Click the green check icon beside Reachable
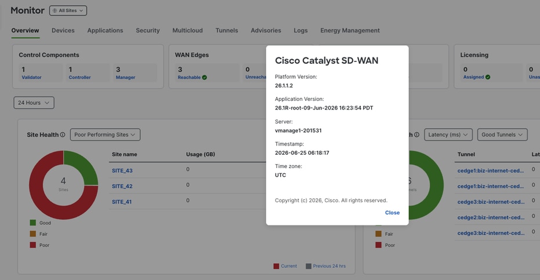Image resolution: width=540 pixels, height=280 pixels. tap(205, 78)
